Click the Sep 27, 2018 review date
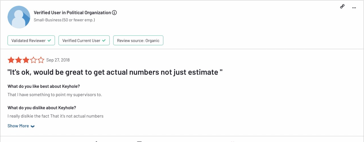 point(58,60)
